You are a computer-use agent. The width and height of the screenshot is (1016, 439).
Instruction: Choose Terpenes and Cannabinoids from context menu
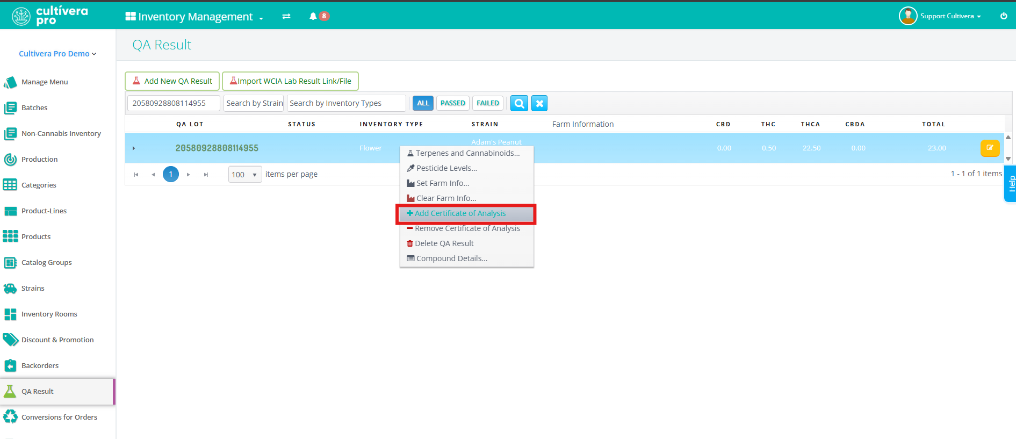pyautogui.click(x=467, y=153)
